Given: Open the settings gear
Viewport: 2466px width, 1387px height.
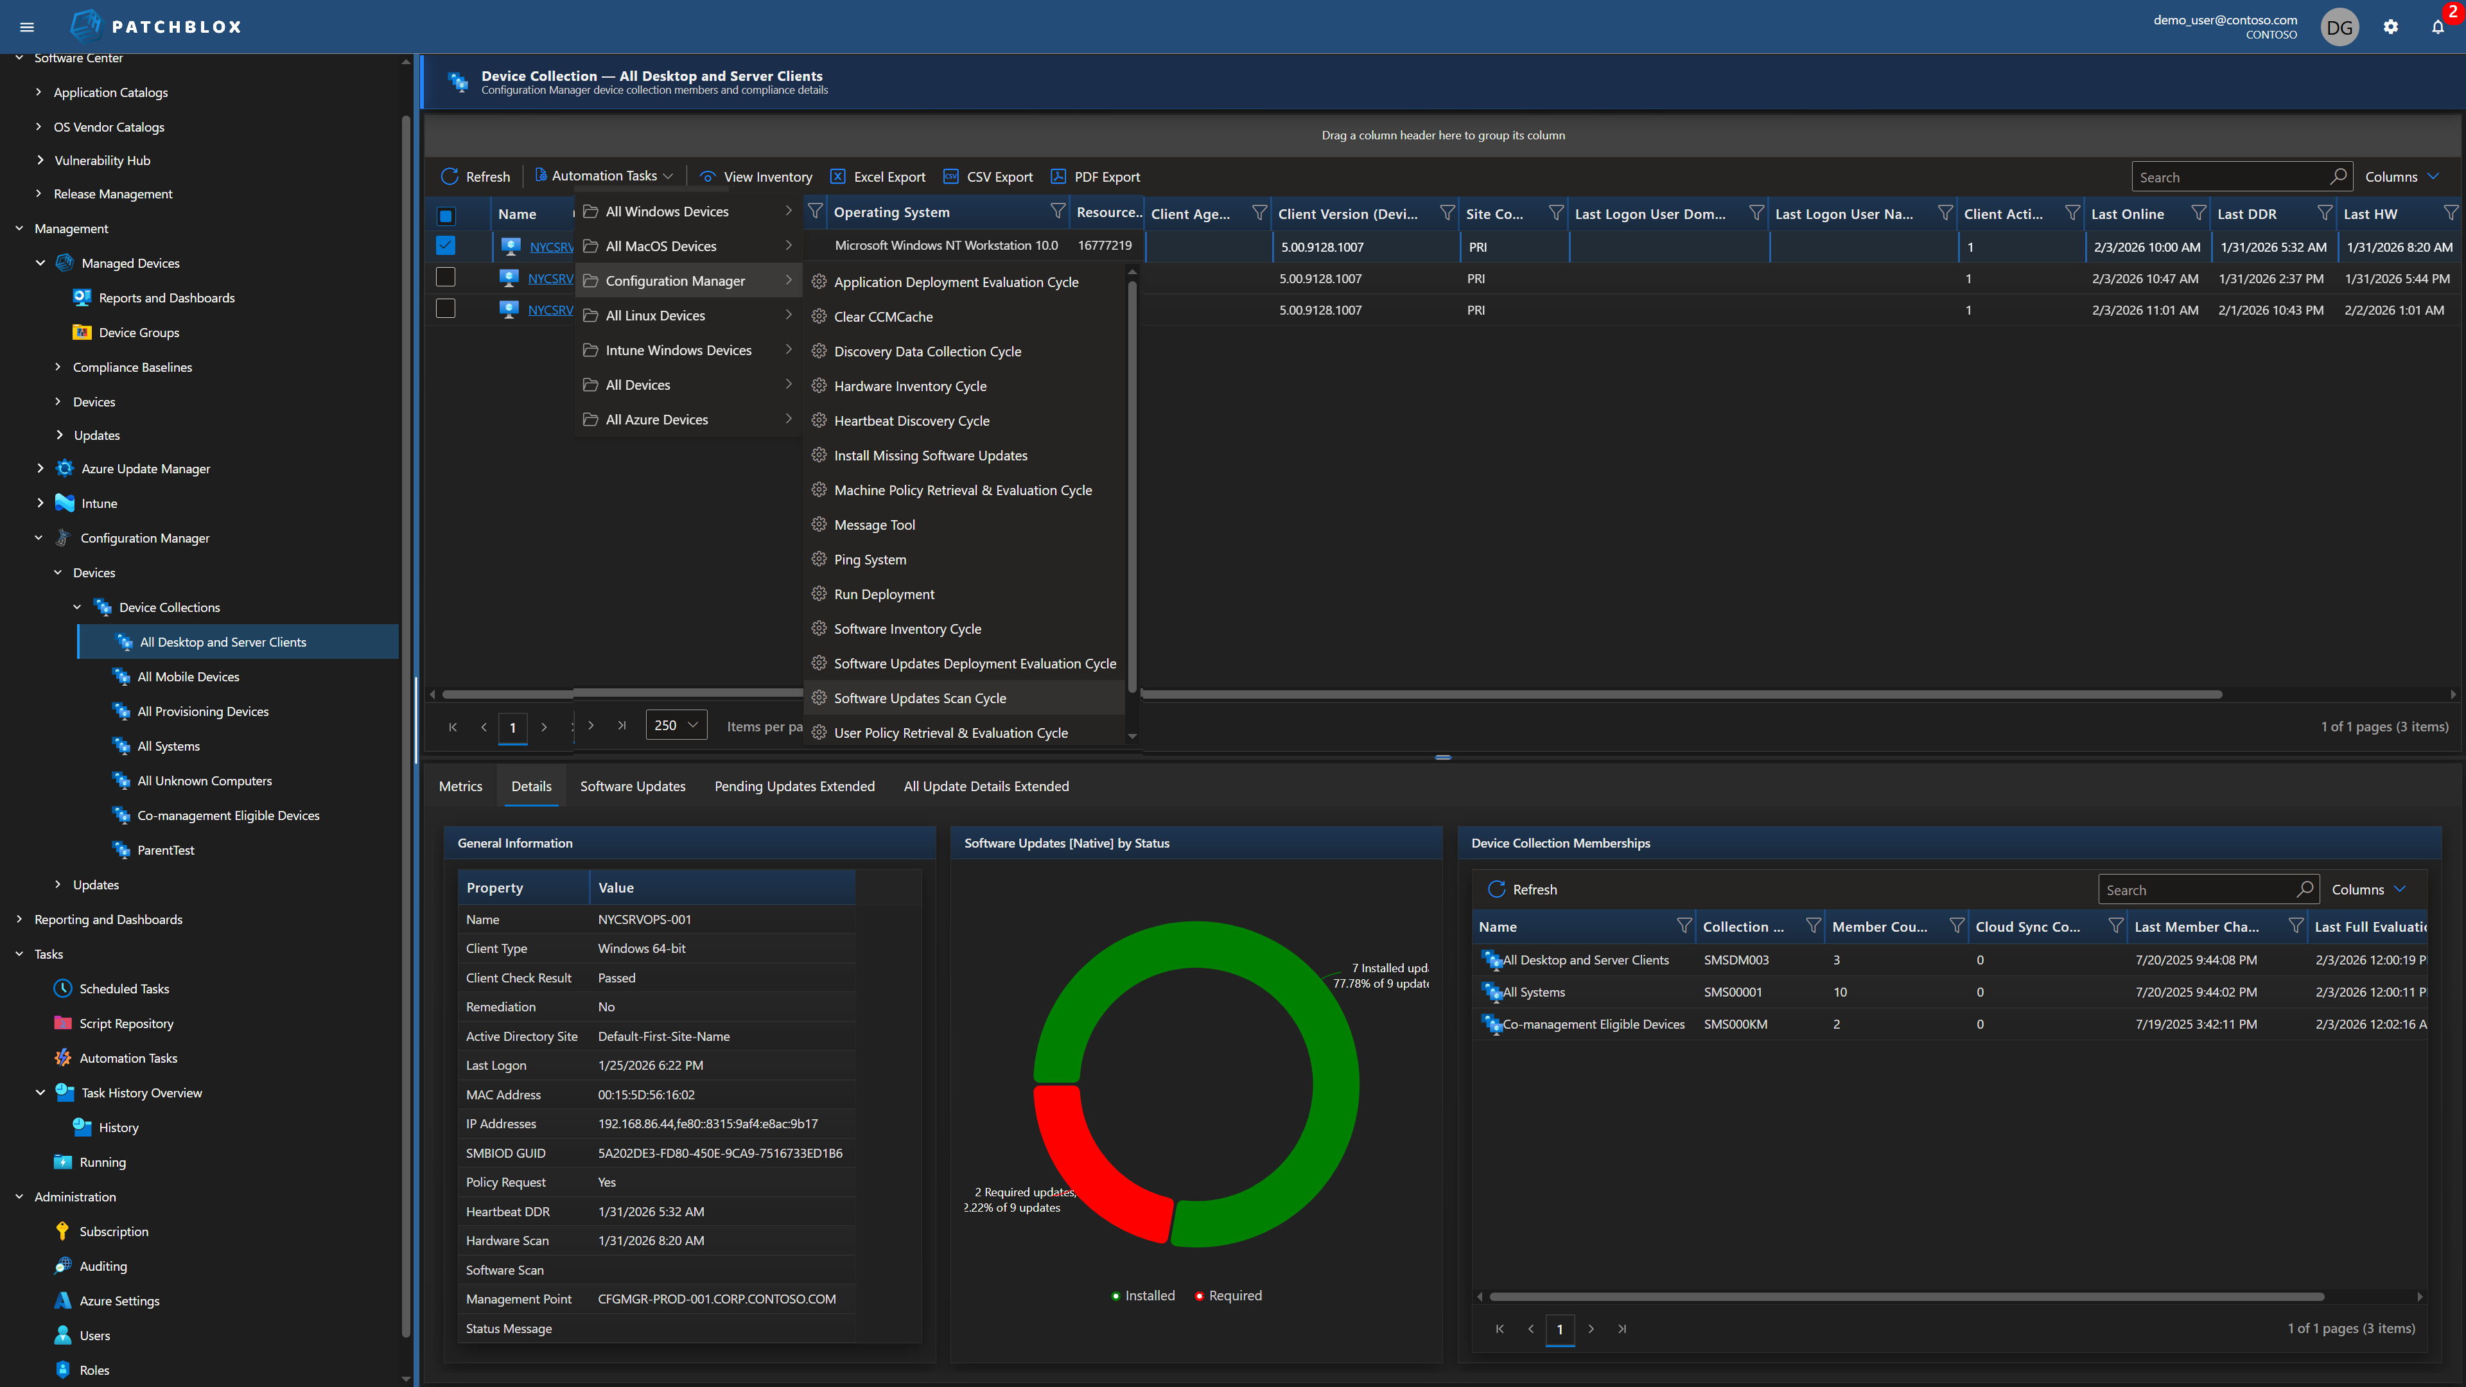Looking at the screenshot, I should pyautogui.click(x=2390, y=27).
